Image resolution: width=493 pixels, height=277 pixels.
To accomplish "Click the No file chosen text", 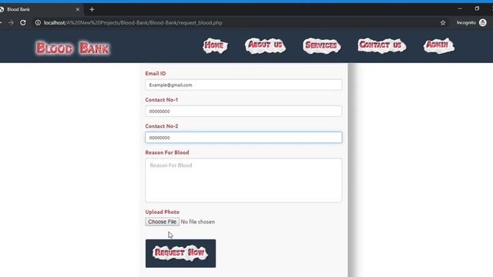I will [x=198, y=222].
